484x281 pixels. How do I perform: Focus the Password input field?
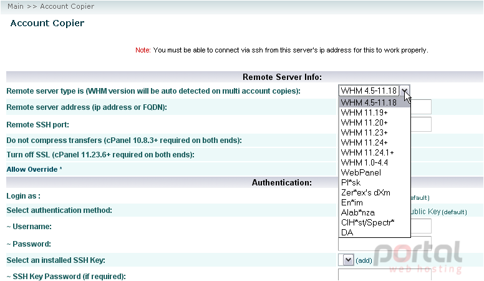(385, 244)
